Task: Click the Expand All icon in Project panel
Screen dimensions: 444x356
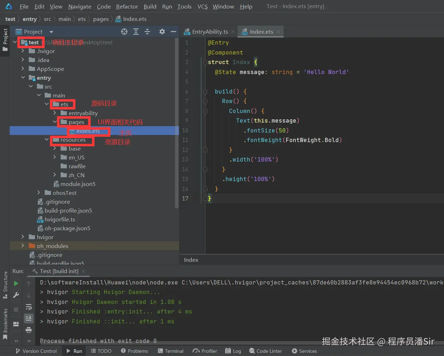Action: [x=136, y=32]
